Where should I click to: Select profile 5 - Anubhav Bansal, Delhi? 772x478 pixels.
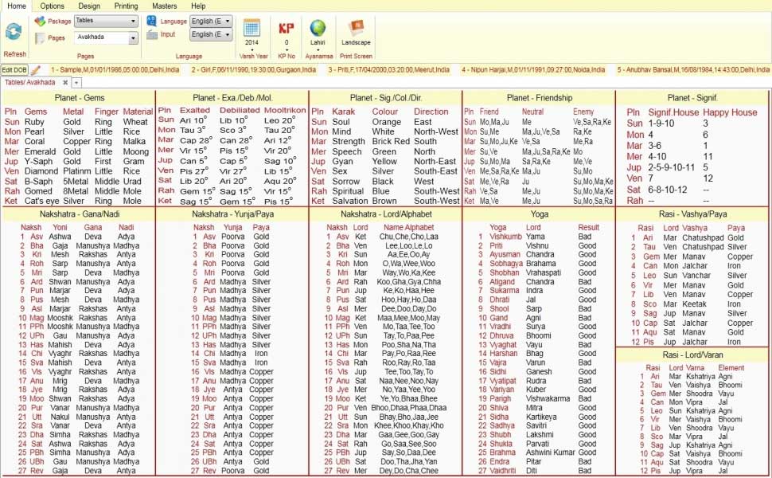point(693,70)
